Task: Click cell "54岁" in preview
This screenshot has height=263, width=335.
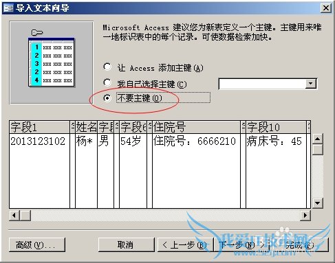Action: pyautogui.click(x=131, y=141)
